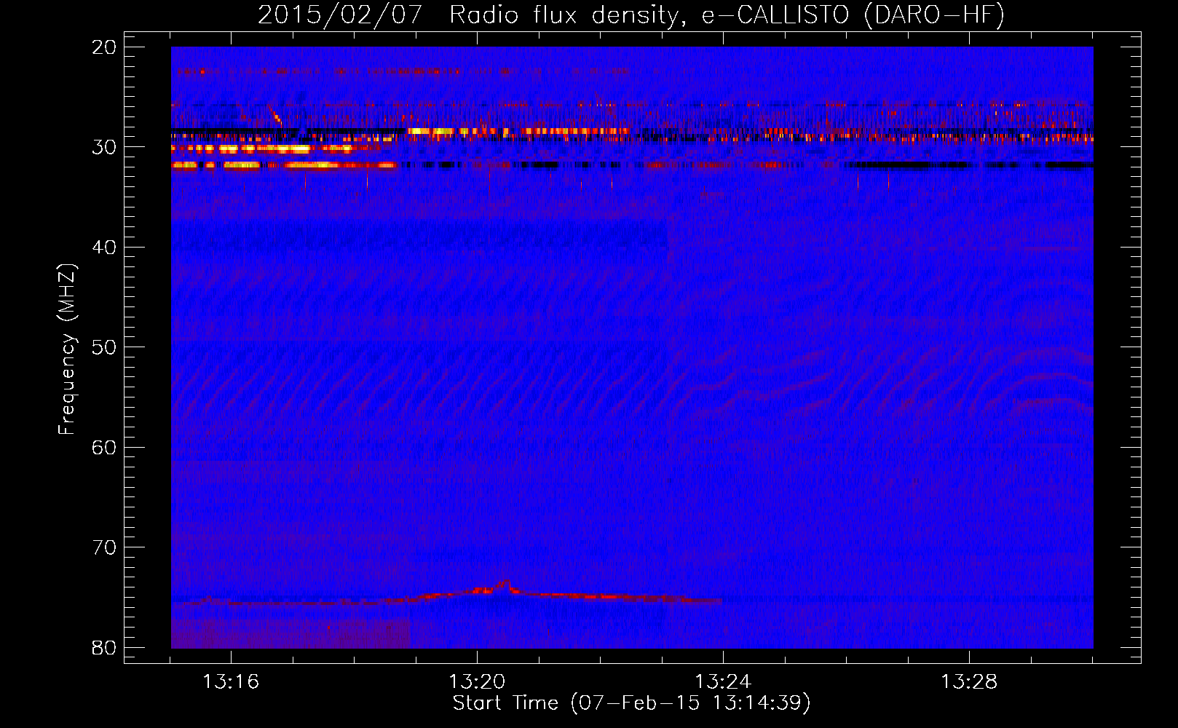Click the 60 frequency tick label
The image size is (1178, 728).
(104, 447)
